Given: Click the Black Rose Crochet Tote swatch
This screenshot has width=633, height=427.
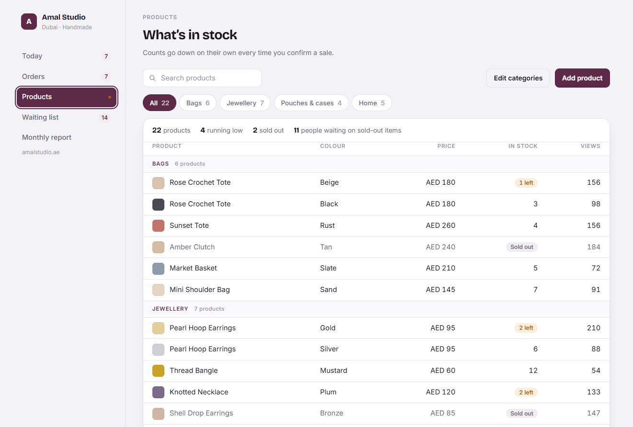Looking at the screenshot, I should coord(158,204).
